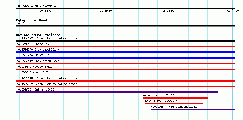
Task: Click the DGV Structural Variants track title
Action: [38, 35]
